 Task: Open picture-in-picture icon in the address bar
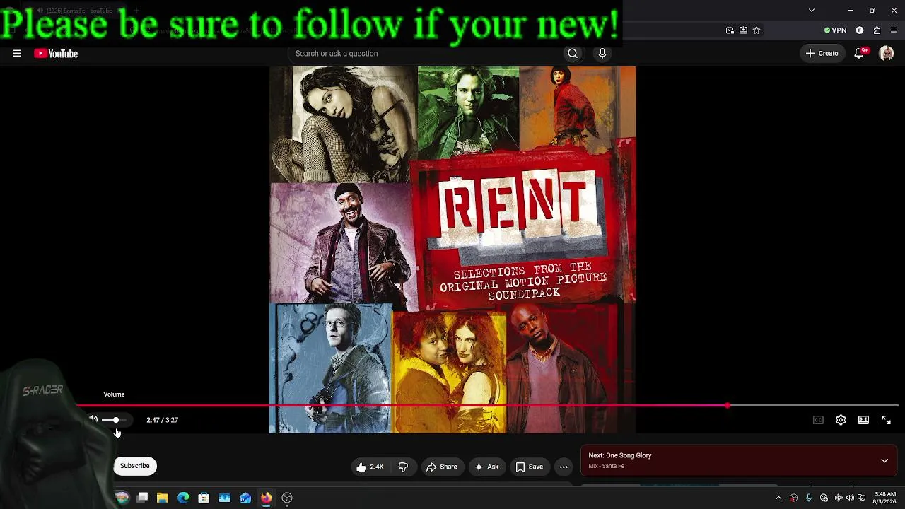tap(730, 30)
